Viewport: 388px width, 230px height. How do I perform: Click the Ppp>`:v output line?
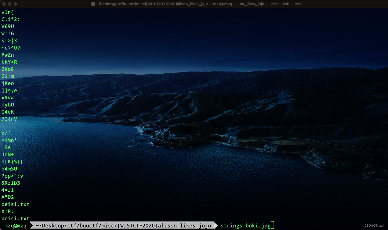tap(12, 176)
